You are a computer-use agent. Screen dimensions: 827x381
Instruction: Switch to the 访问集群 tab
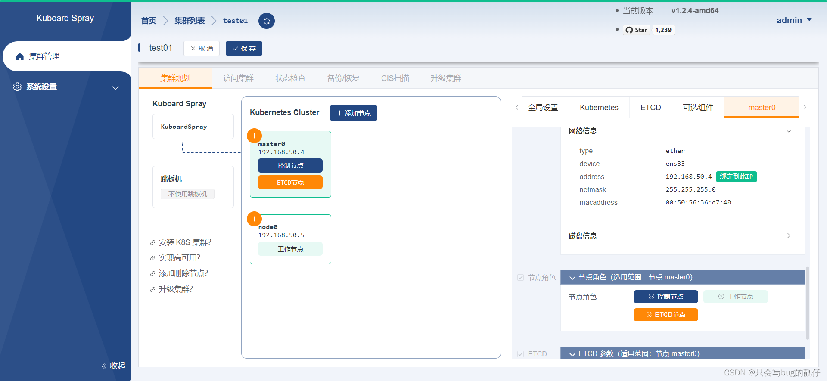[238, 78]
